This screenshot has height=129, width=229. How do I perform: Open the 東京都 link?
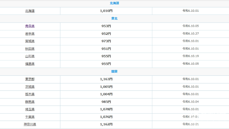click(30, 79)
